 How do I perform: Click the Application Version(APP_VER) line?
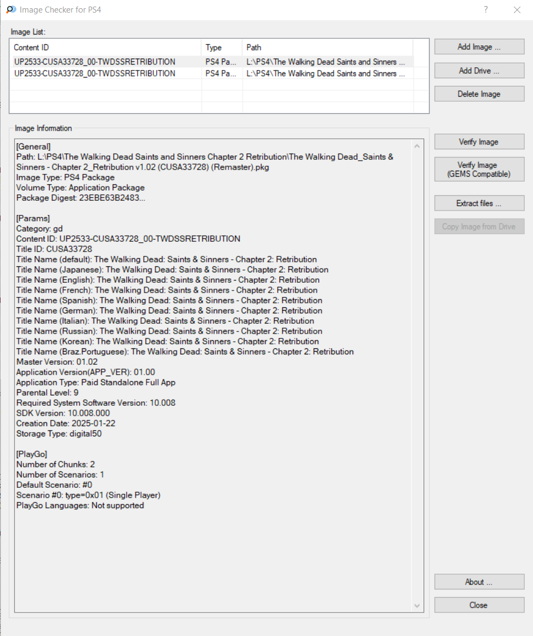pos(85,372)
